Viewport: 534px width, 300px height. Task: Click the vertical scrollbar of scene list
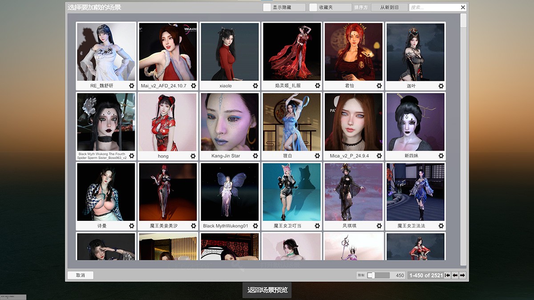tap(463, 133)
